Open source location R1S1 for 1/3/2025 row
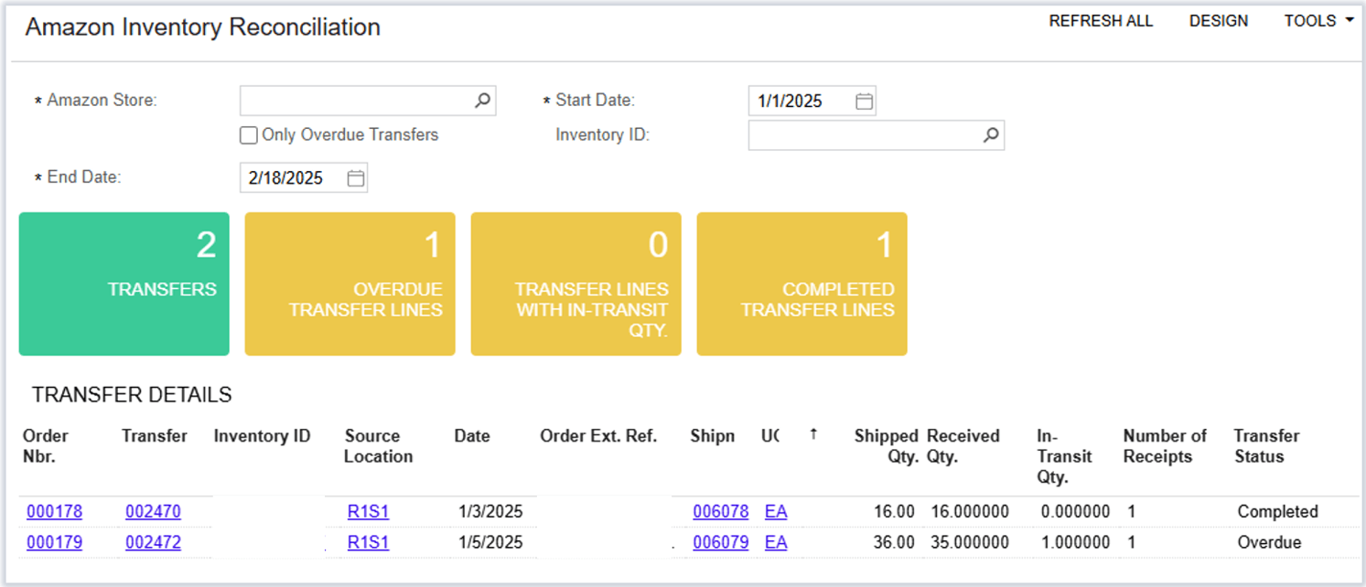 [368, 511]
